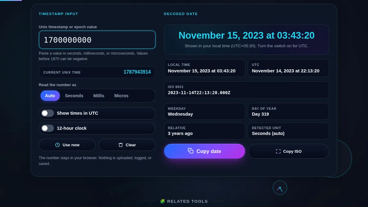The width and height of the screenshot is (368, 207).
Task: Click the floating scroll-to-top arrow icon
Action: point(280,187)
